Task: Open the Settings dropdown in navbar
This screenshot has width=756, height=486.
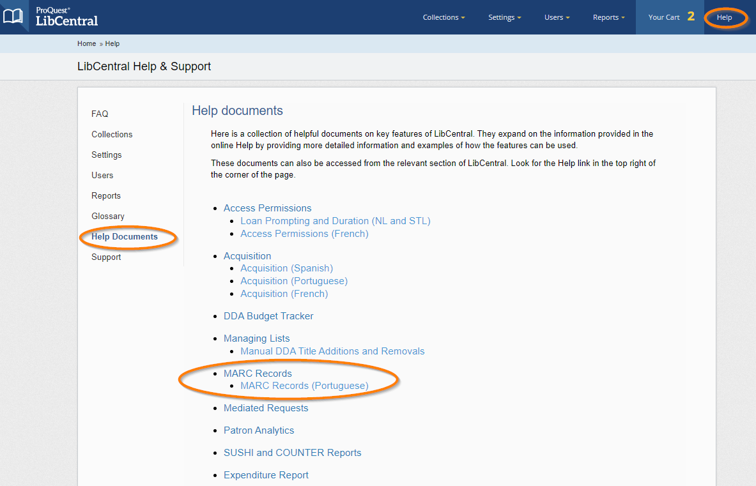Action: pos(504,17)
